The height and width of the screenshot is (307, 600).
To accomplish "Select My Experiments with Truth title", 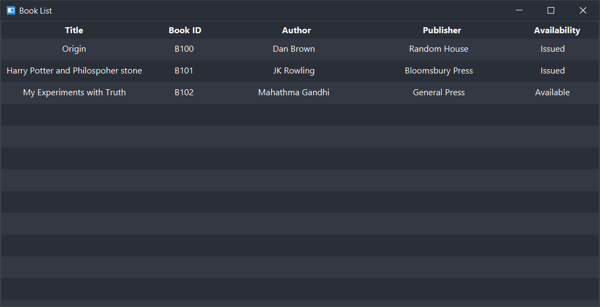I will coord(74,93).
